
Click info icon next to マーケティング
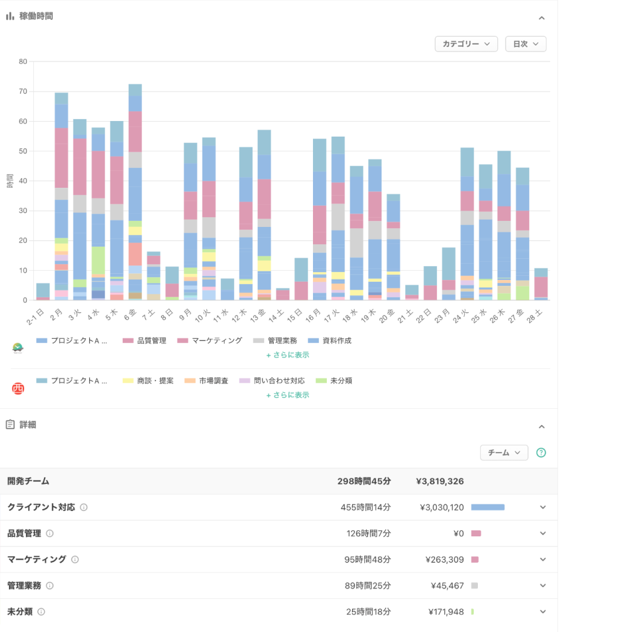pyautogui.click(x=75, y=559)
